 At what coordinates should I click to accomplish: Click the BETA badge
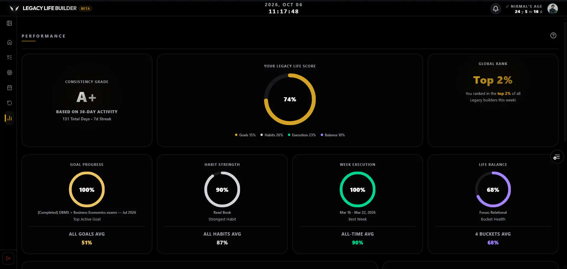click(85, 9)
